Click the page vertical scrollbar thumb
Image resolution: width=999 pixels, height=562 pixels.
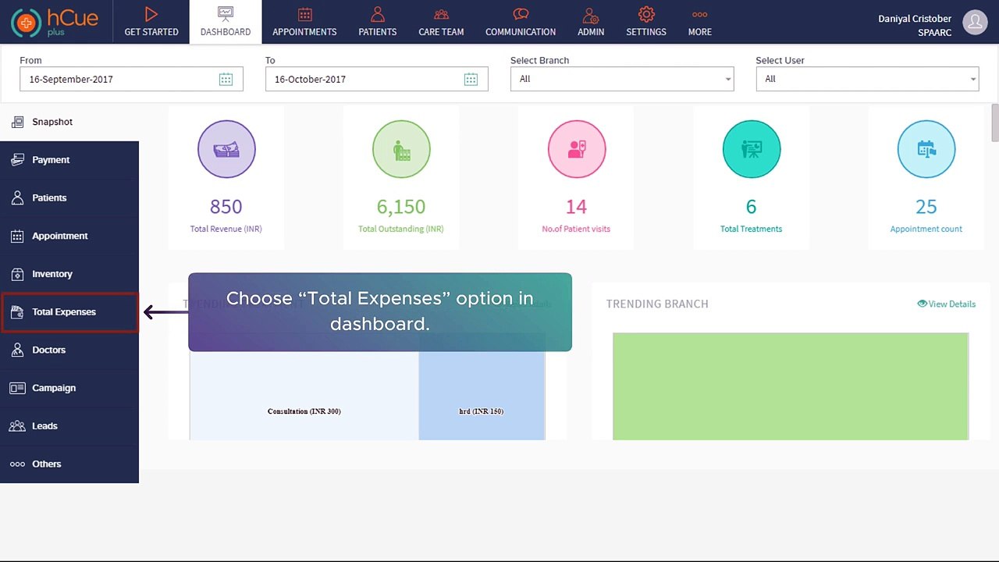(994, 123)
